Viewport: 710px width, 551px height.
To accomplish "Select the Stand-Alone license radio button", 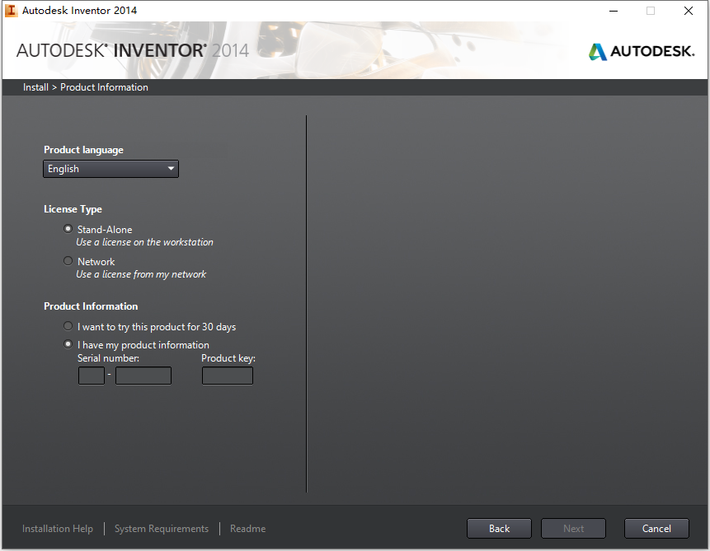I will tap(68, 229).
